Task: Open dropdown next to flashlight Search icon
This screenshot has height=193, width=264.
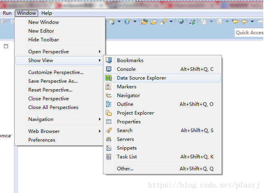Action: [x=171, y=21]
